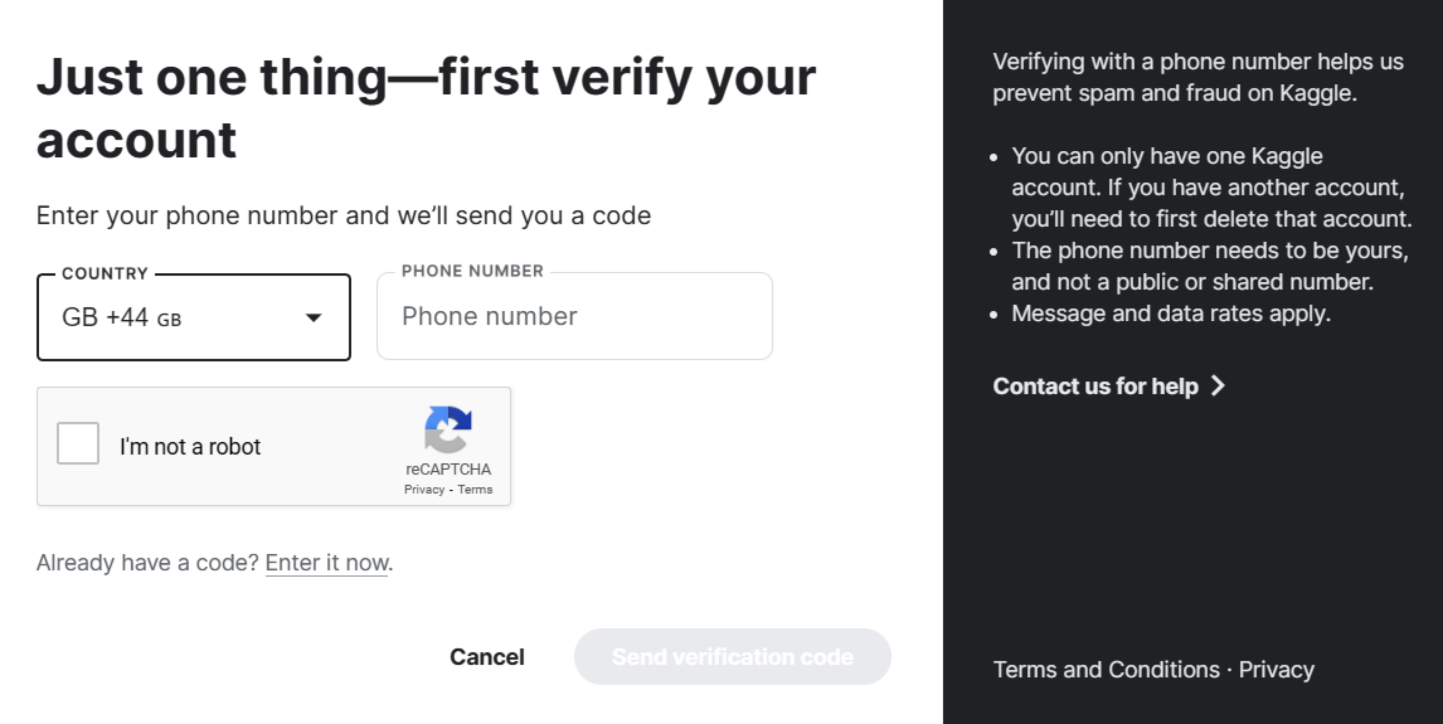Click the Send verification code button
The height and width of the screenshot is (724, 1443).
[732, 656]
